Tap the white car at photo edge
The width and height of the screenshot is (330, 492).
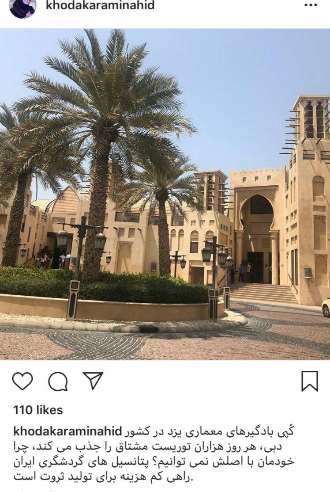click(x=326, y=307)
